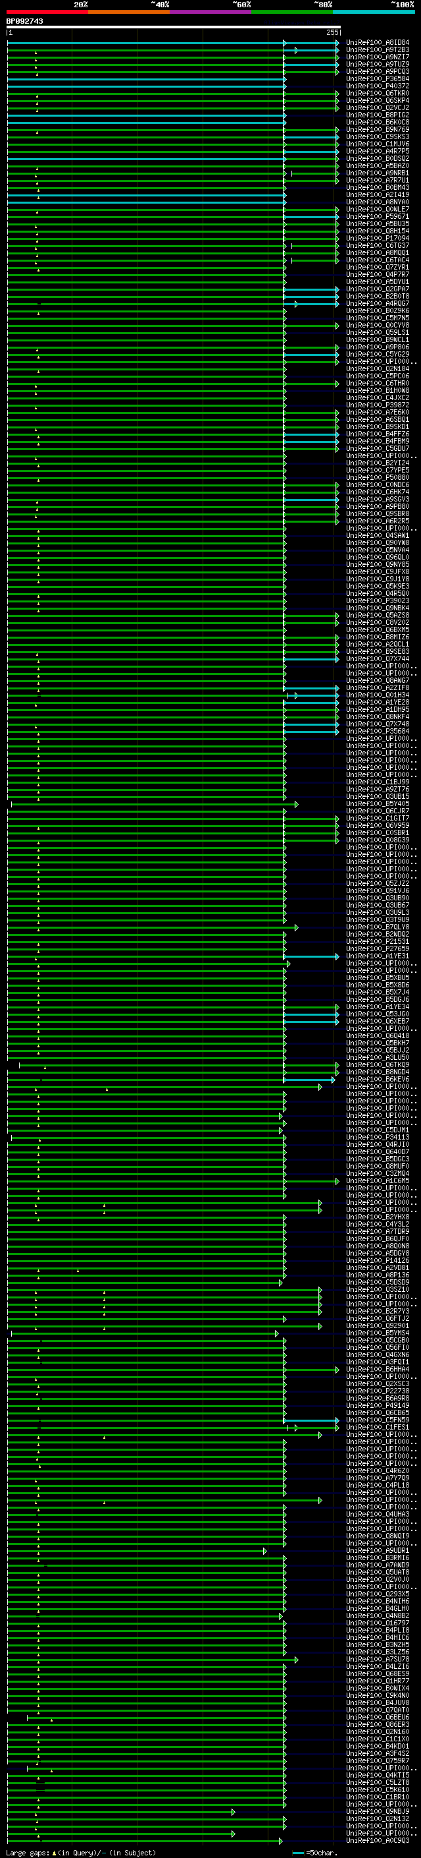Click hit label UniRef100_C5GDU7
The height and width of the screenshot is (1858, 421).
pos(378,449)
